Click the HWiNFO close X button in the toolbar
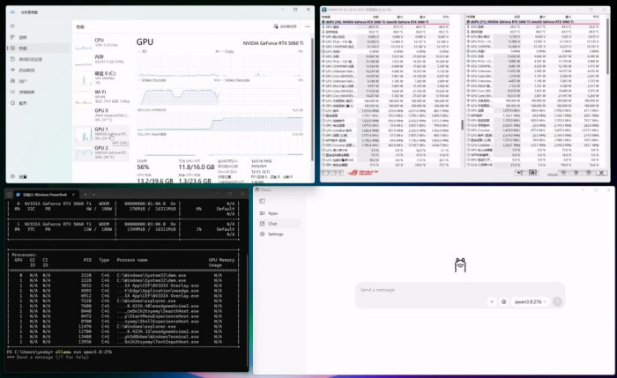 [601, 173]
